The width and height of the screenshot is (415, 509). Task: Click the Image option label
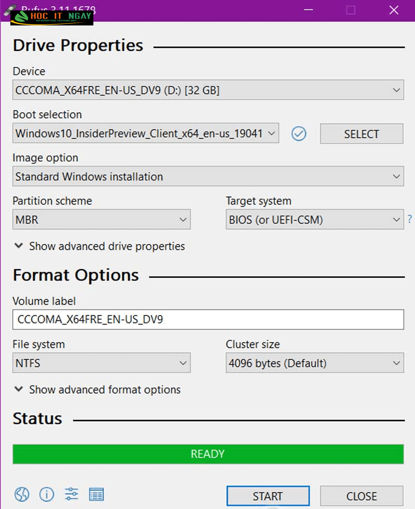coord(46,158)
